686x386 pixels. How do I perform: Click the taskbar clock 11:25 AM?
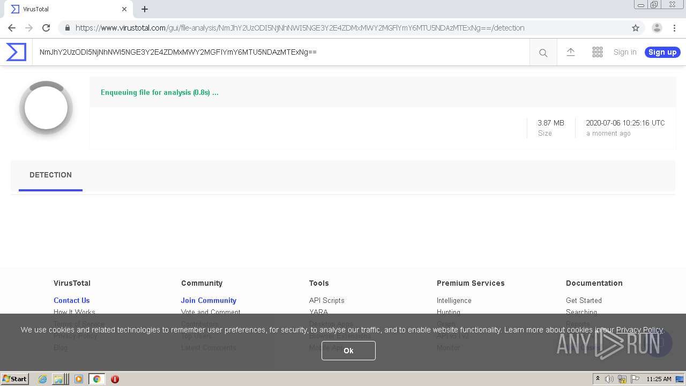(x=659, y=379)
